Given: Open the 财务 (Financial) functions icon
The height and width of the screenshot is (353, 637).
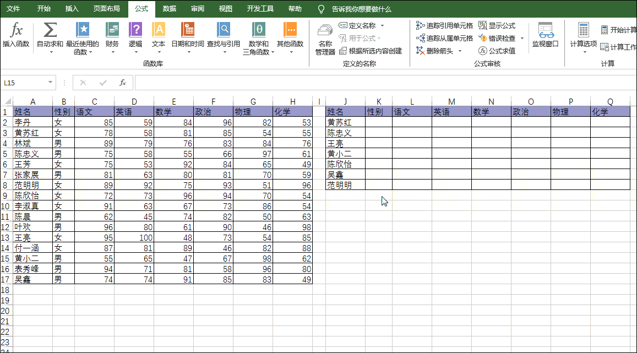Looking at the screenshot, I should pyautogui.click(x=113, y=30).
